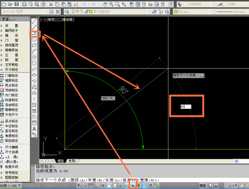This screenshot has height=189, width=249.
Task: Open an existing drawing file
Action: (x=10, y=4)
